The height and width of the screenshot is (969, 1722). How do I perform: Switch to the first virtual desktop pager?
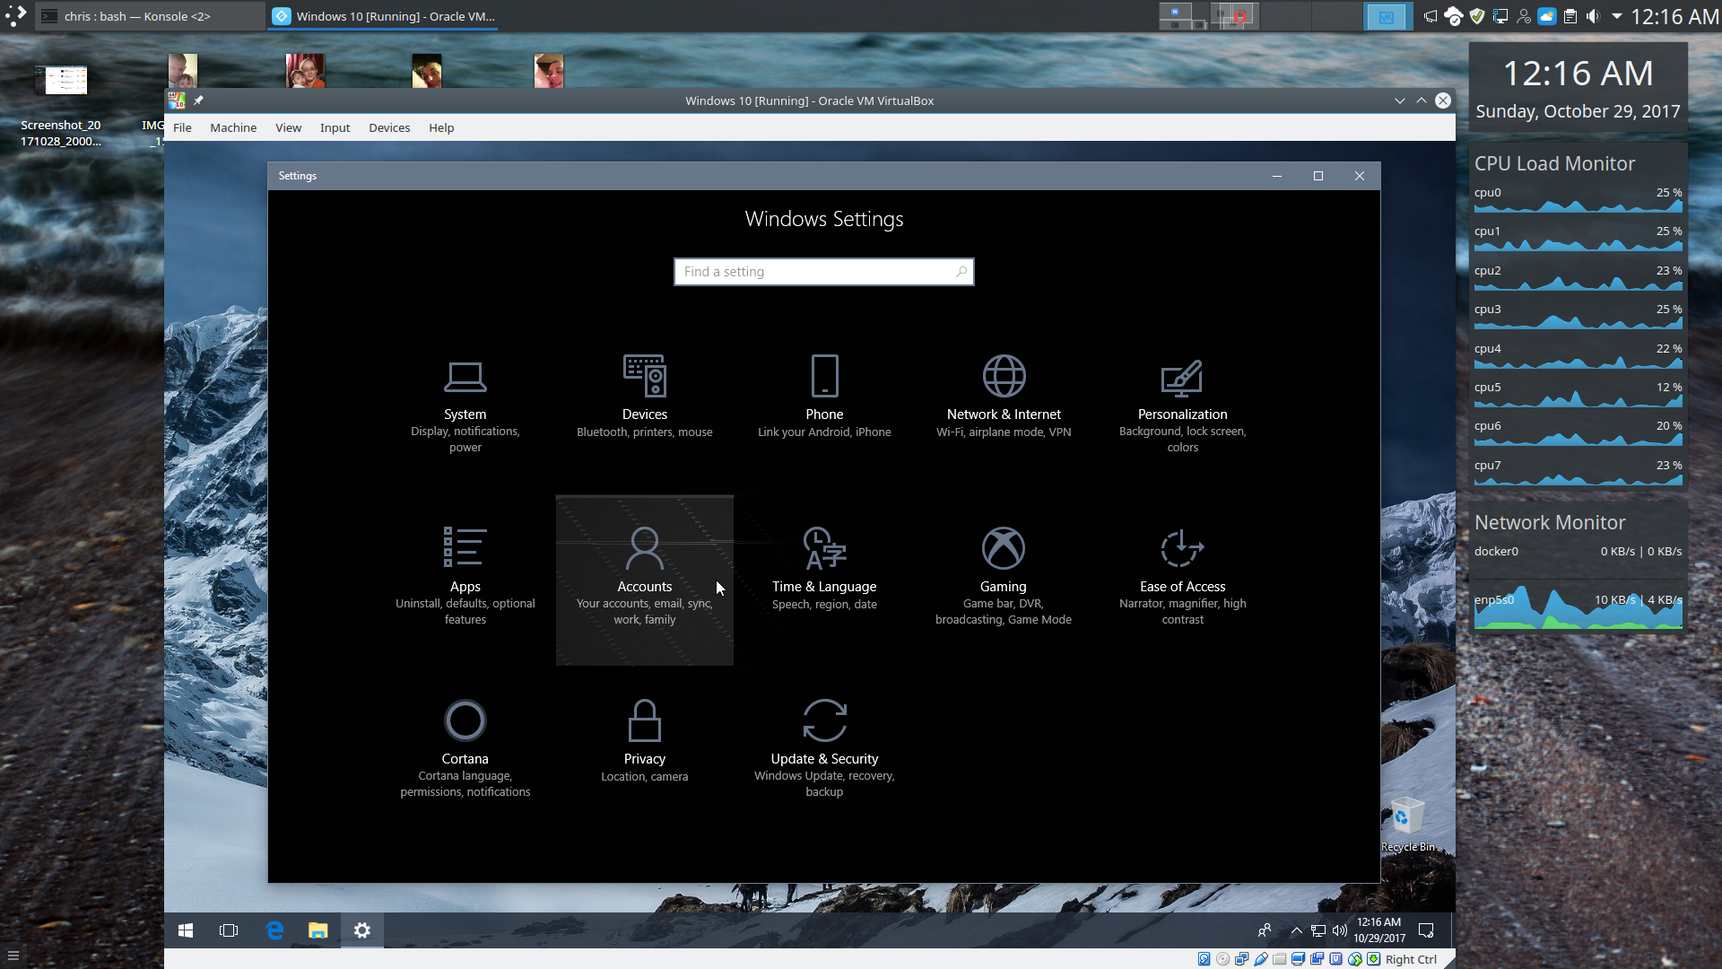(x=1185, y=16)
